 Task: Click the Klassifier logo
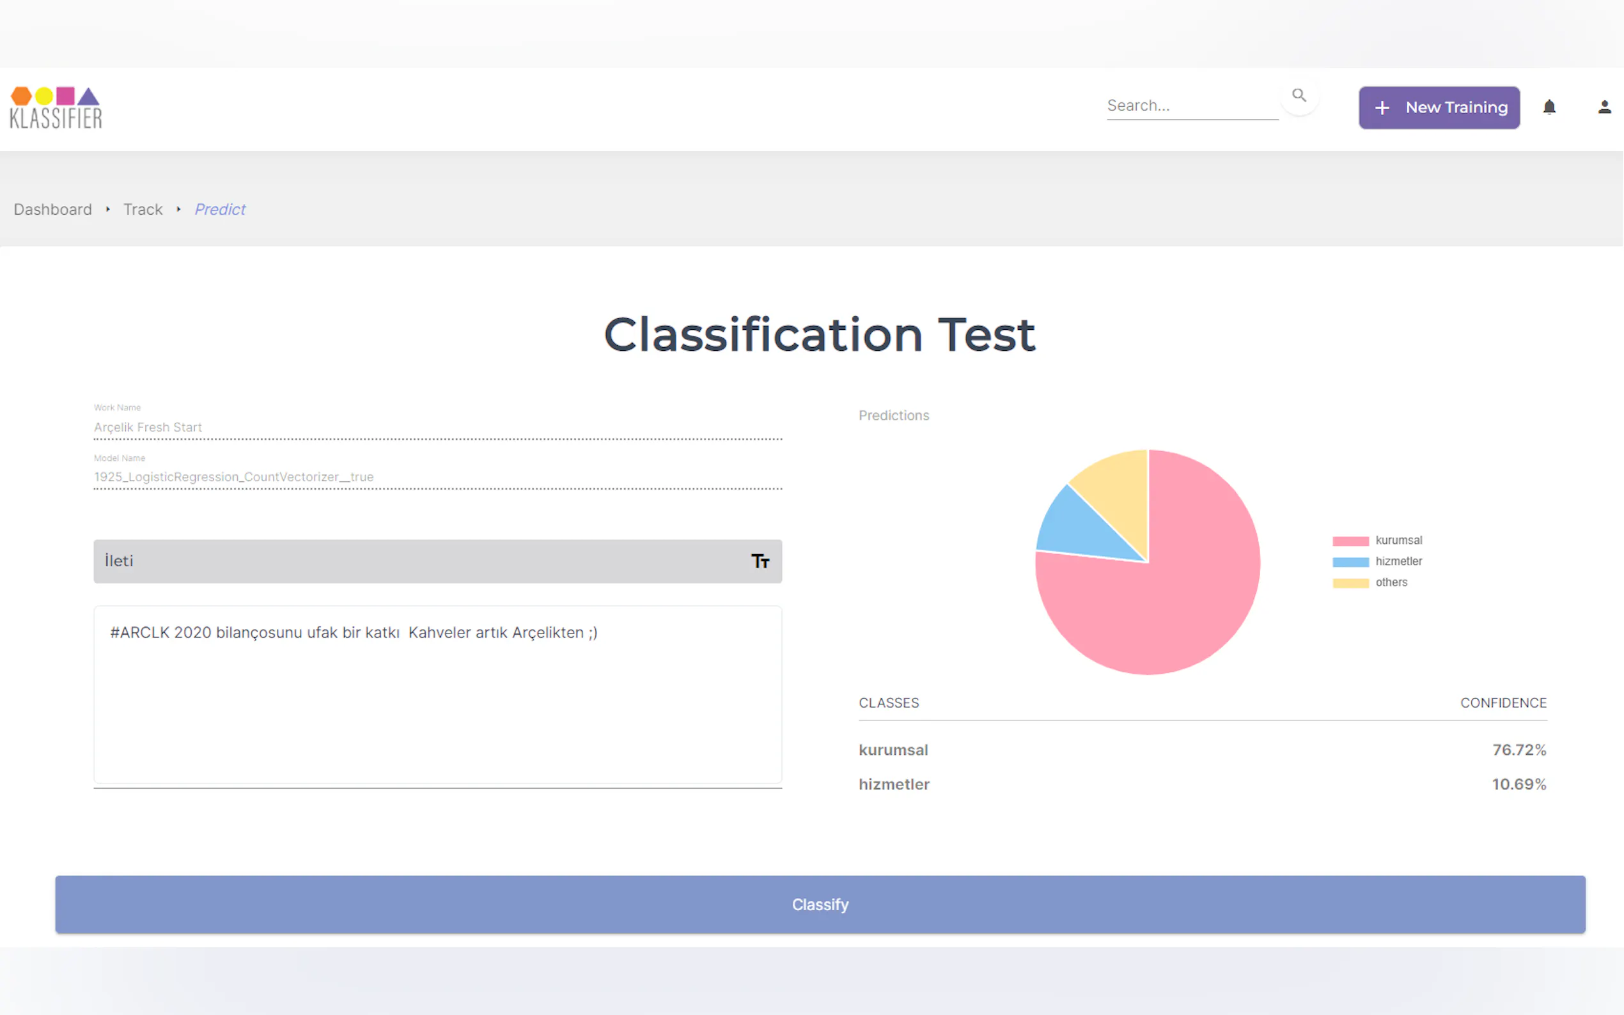56,107
